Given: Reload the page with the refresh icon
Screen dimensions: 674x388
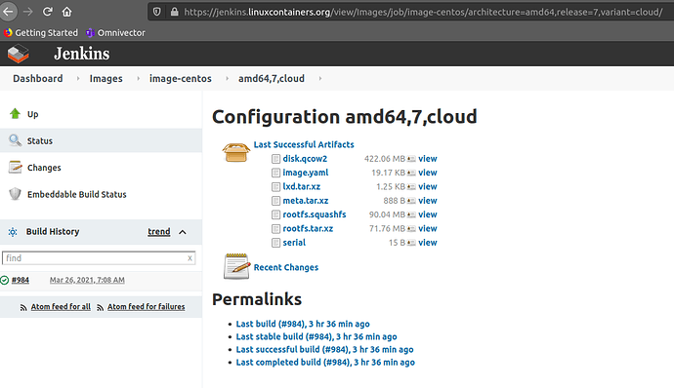Looking at the screenshot, I should point(47,12).
